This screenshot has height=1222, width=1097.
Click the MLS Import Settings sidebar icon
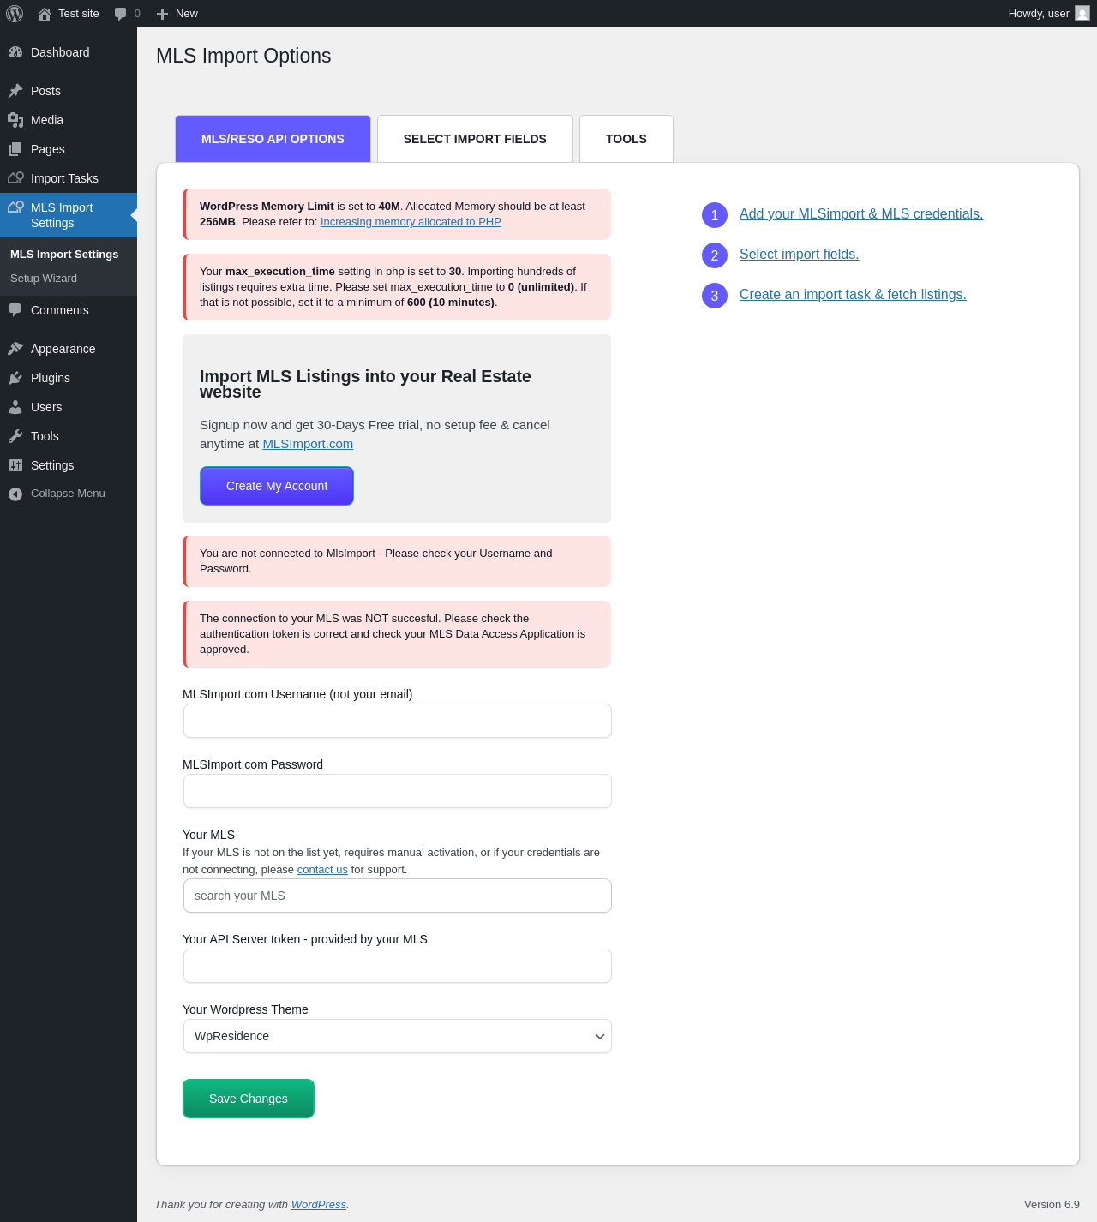[x=15, y=207]
